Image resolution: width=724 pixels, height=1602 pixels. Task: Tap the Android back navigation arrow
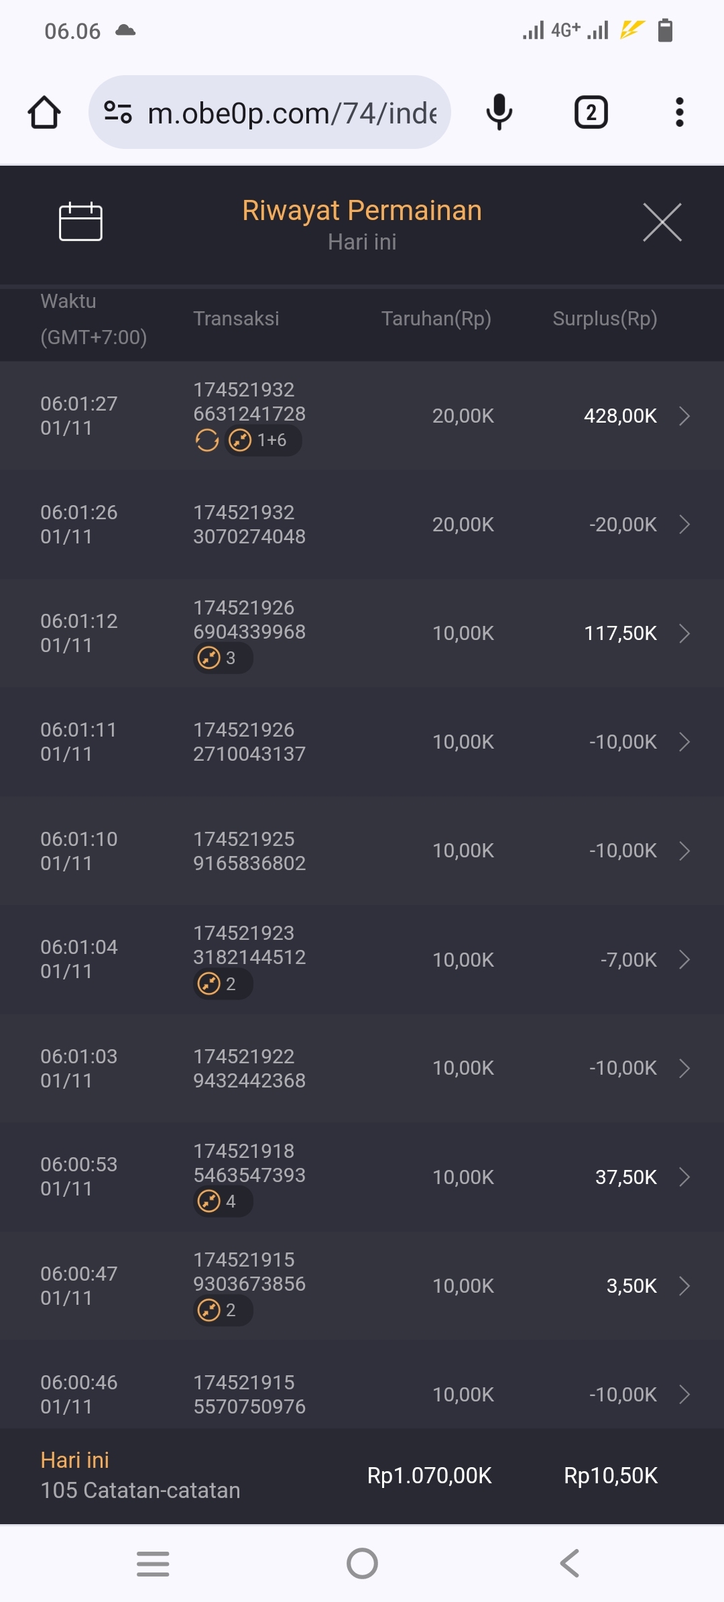pyautogui.click(x=570, y=1564)
